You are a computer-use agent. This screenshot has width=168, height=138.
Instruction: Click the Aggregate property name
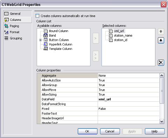[x=49, y=76]
